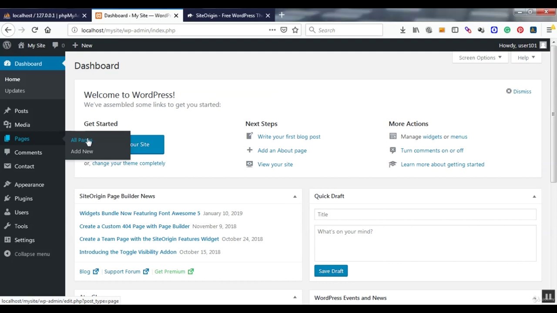Open Create a Custom 404 Page article
Viewport: 557px width, 313px height.
[134, 226]
